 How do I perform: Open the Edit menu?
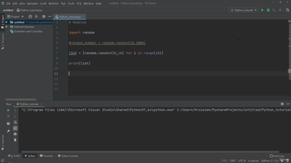[15, 3]
